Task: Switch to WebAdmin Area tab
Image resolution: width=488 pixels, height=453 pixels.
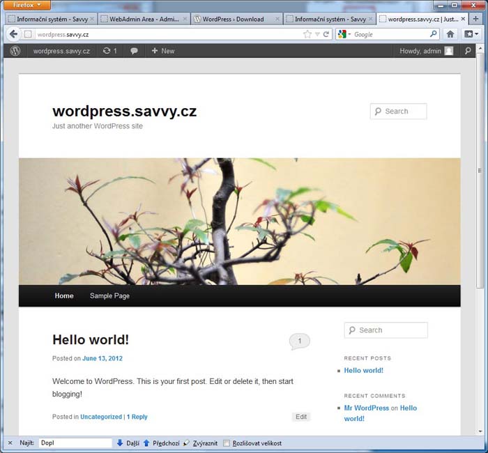Action: tap(144, 19)
